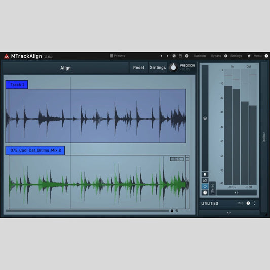The width and height of the screenshot is (270, 270).
Task: Click inside the Track 1 waveform
Action: (x=96, y=116)
